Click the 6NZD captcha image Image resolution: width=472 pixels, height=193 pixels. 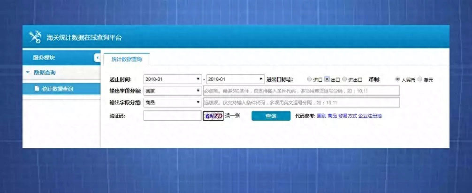point(213,116)
